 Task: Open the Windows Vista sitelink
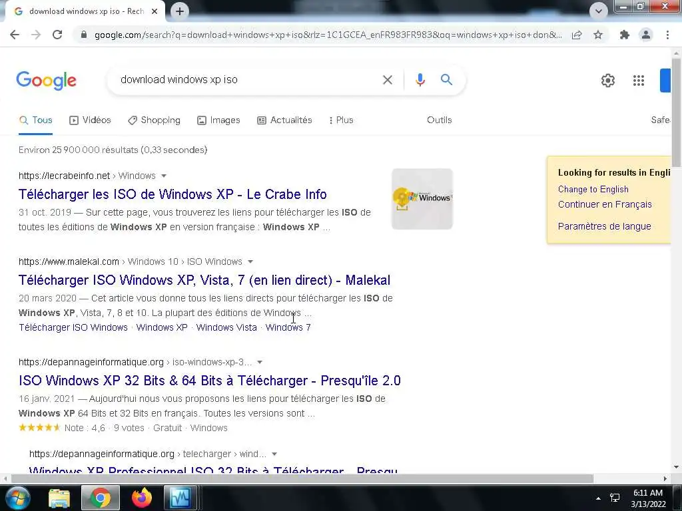click(x=226, y=327)
